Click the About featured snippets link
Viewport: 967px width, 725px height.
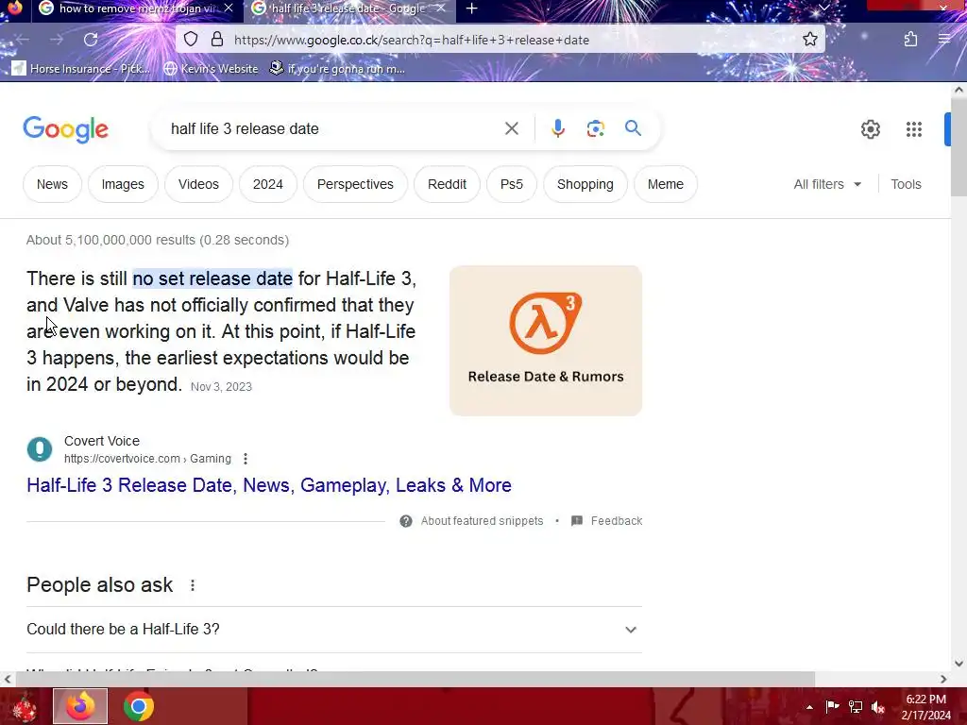pos(482,521)
